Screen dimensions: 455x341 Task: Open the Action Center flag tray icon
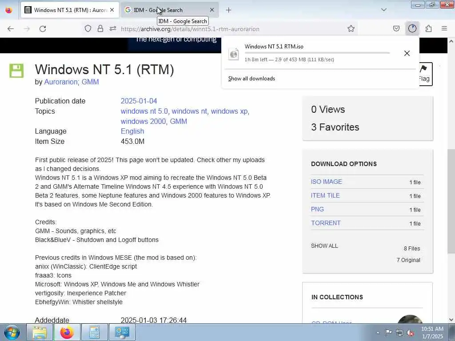point(388,332)
